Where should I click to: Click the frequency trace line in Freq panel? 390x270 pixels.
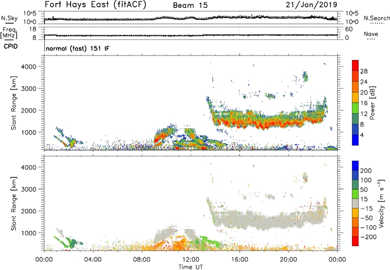191,35
